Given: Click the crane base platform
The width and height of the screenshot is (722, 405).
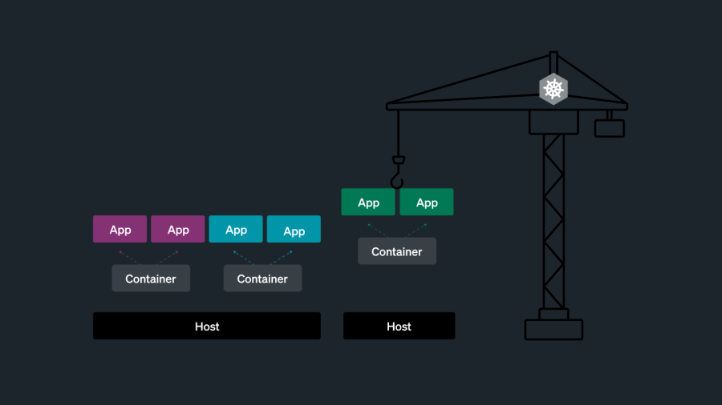Looking at the screenshot, I should click(x=554, y=329).
